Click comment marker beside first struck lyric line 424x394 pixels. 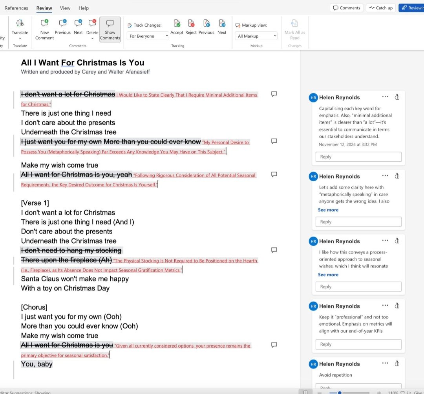pos(274,94)
